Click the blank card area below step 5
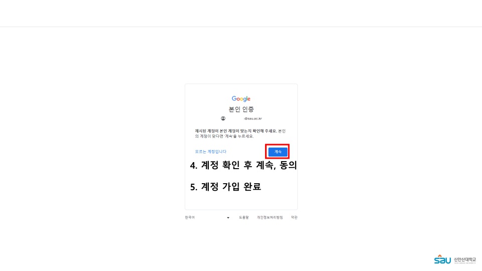 click(241, 201)
